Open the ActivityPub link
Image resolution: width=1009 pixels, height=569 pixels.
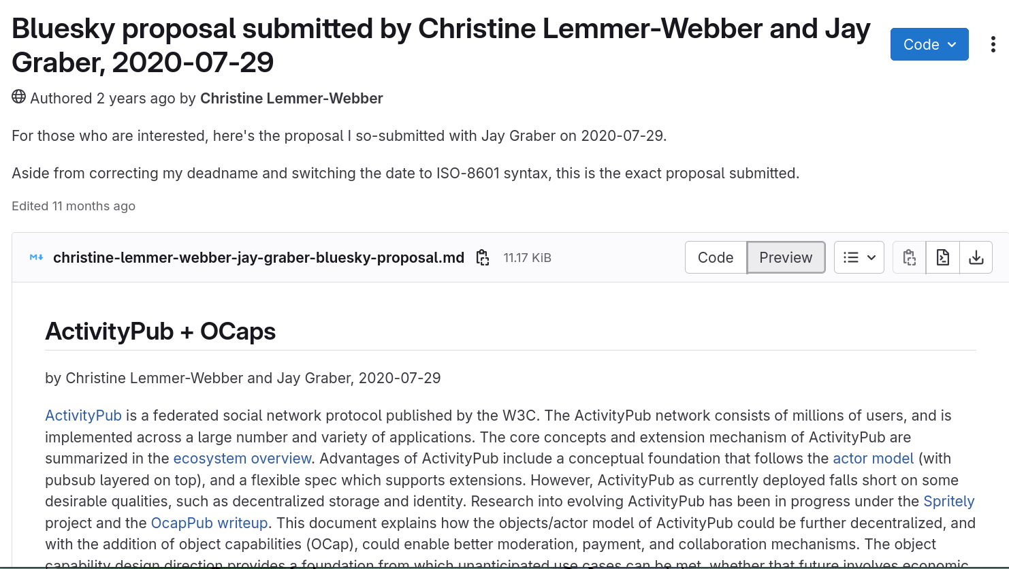coord(83,416)
